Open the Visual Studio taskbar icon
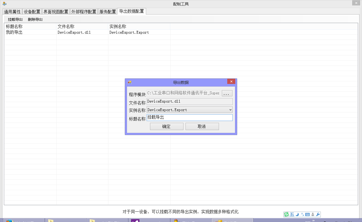362x222 pixels. (135, 221)
